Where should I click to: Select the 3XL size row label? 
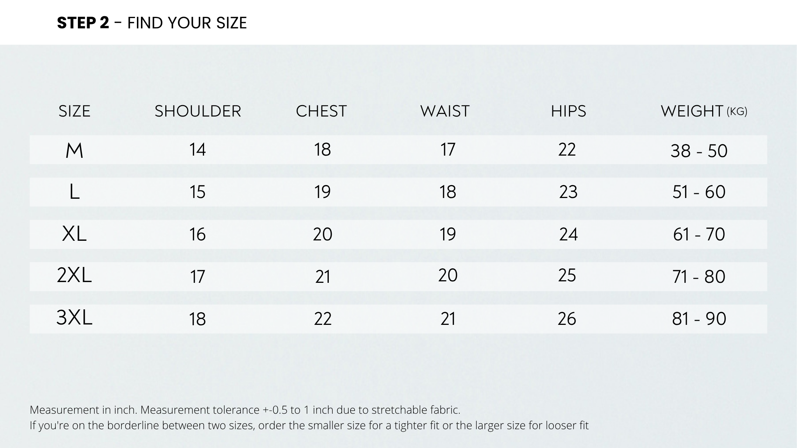(75, 317)
